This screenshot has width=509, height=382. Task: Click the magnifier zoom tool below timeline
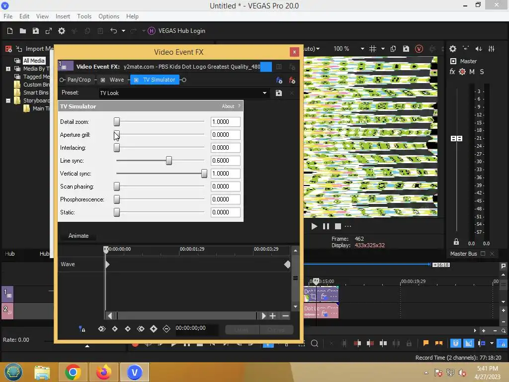(315, 343)
